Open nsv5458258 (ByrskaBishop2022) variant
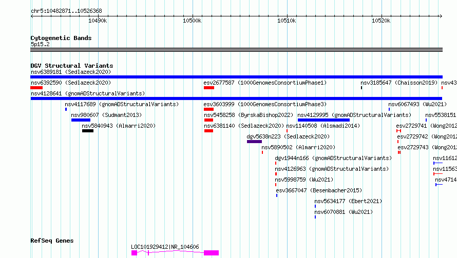Image resolution: width=457 pixels, height=258 pixels. [249, 115]
